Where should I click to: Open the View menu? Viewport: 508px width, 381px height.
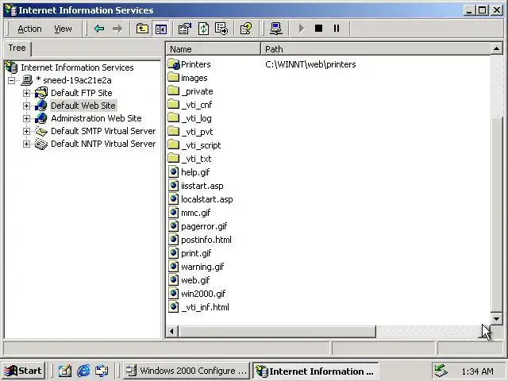tap(63, 29)
